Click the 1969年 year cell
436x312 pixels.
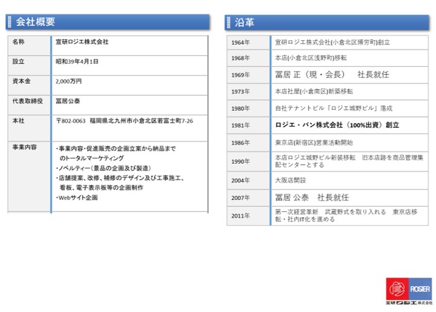(x=248, y=75)
